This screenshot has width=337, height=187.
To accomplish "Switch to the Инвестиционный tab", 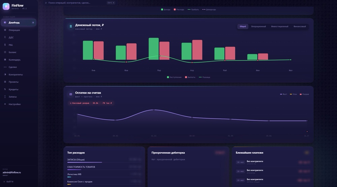I will coord(280,26).
